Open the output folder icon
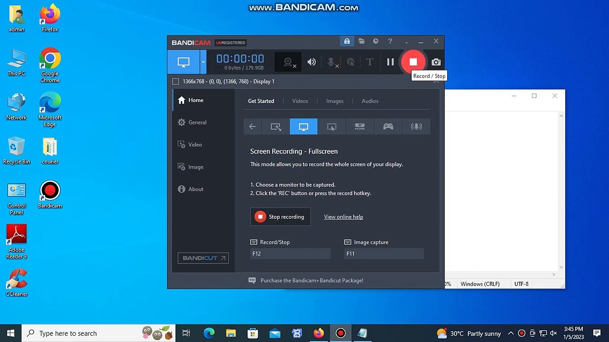This screenshot has width=609, height=342. coord(362,41)
